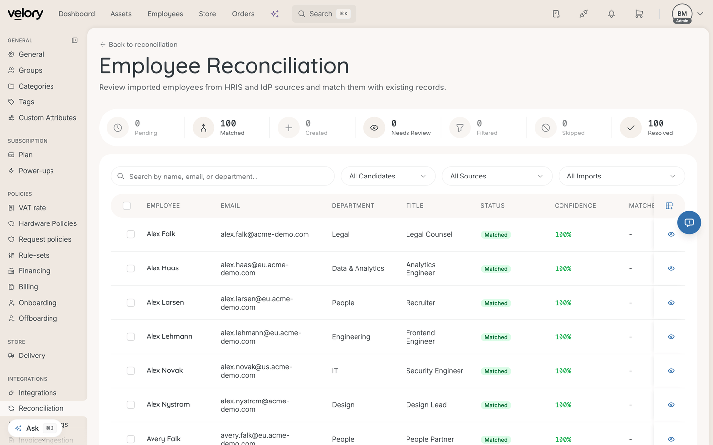
Task: Check the box for Alex Falk
Action: 131,234
